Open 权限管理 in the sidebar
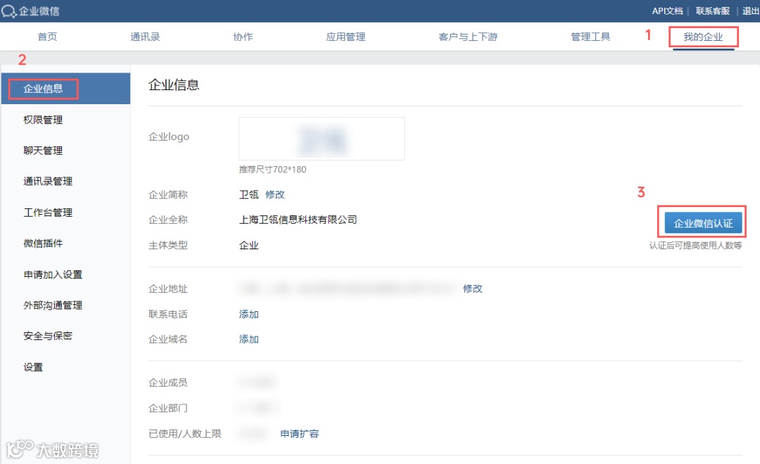This screenshot has width=760, height=464. point(43,120)
